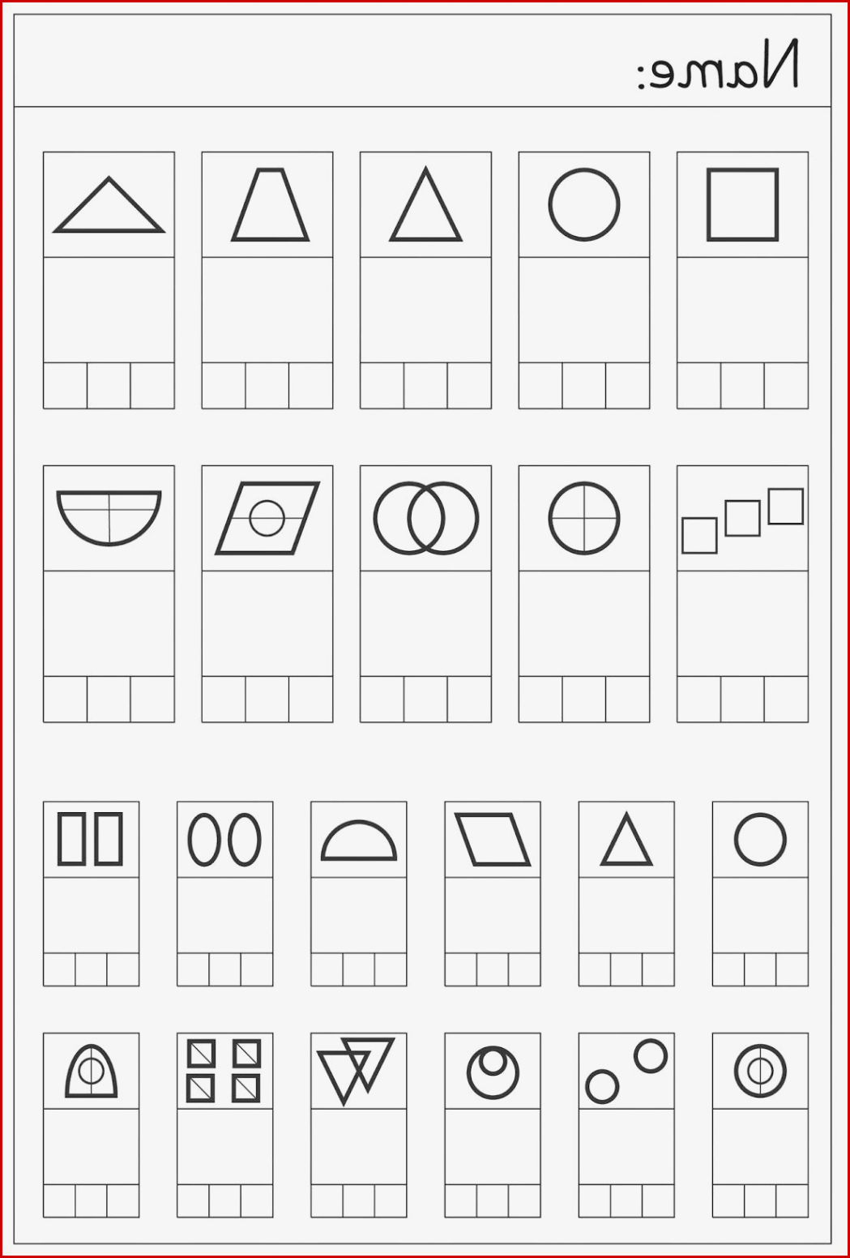
Task: Select the divided half-bowl shape
Action: click(109, 518)
